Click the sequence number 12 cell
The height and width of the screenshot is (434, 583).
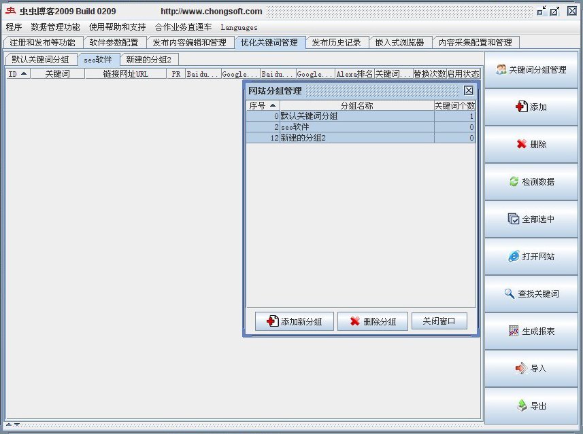pos(263,138)
